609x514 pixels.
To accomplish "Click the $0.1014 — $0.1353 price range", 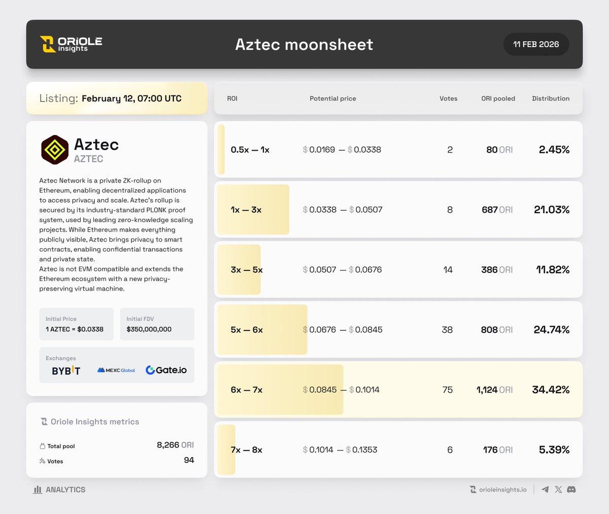I will coord(340,450).
